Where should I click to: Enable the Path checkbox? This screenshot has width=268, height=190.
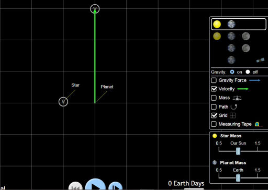[214, 106]
